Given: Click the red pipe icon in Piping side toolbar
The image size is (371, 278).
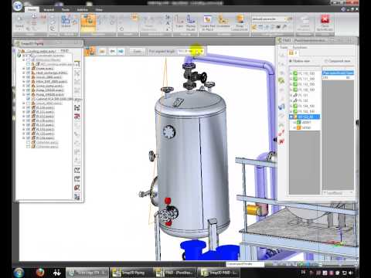Looking at the screenshot, I should [x=77, y=117].
